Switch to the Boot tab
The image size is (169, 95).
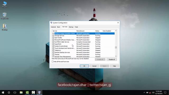coord(59,27)
